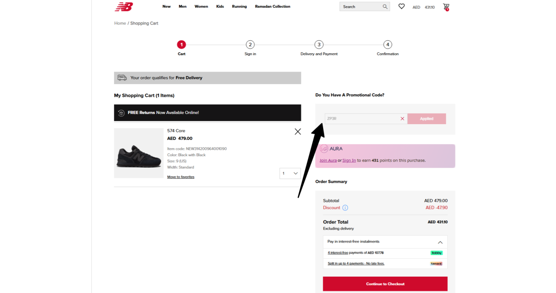The height and width of the screenshot is (293, 556).
Task: Click Move to favorites link
Action: click(181, 177)
